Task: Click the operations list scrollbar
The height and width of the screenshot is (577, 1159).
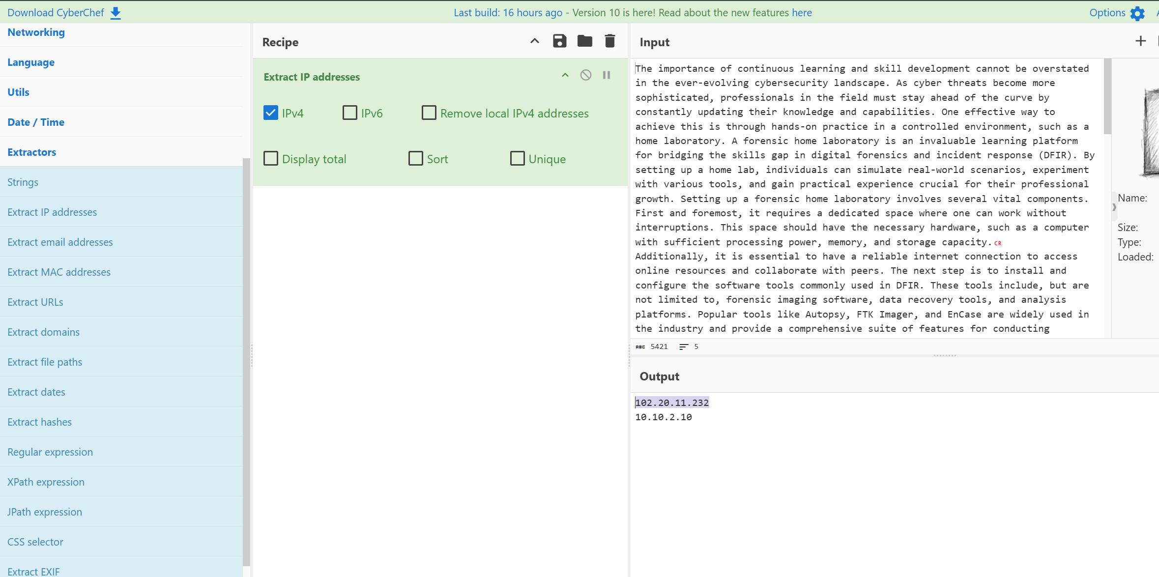Action: point(246,361)
